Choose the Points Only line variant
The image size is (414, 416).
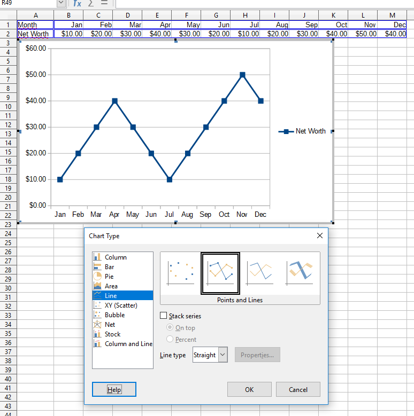click(180, 273)
